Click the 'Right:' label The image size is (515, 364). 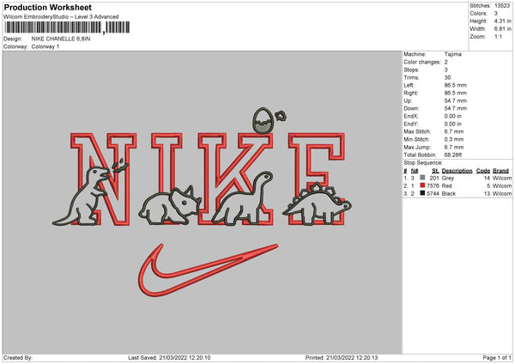pos(410,93)
